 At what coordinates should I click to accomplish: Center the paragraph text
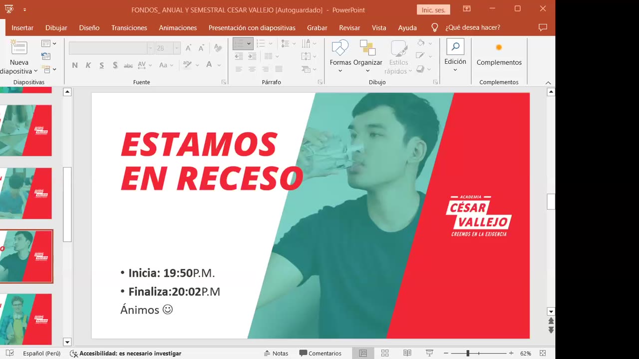click(x=252, y=69)
